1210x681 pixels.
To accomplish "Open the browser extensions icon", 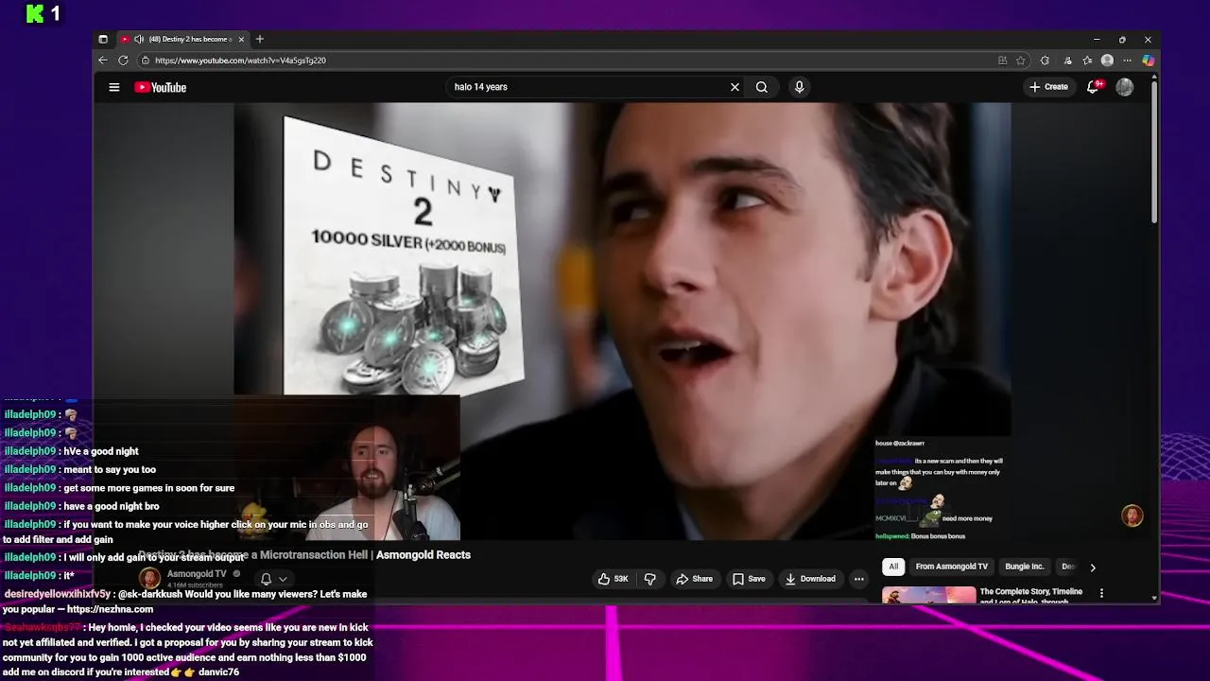I will pyautogui.click(x=1045, y=61).
